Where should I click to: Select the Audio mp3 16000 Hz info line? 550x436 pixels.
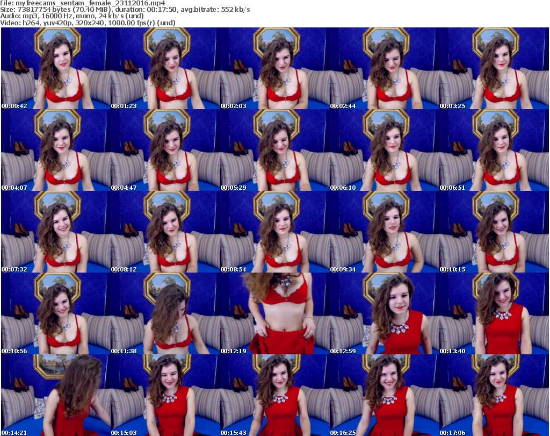click(x=72, y=16)
